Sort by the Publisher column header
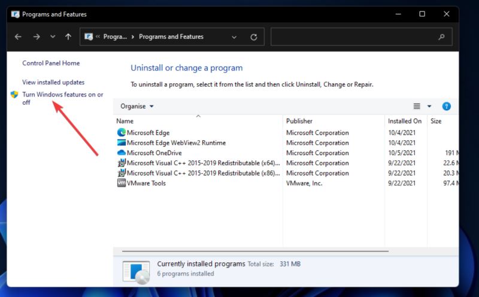 click(299, 121)
